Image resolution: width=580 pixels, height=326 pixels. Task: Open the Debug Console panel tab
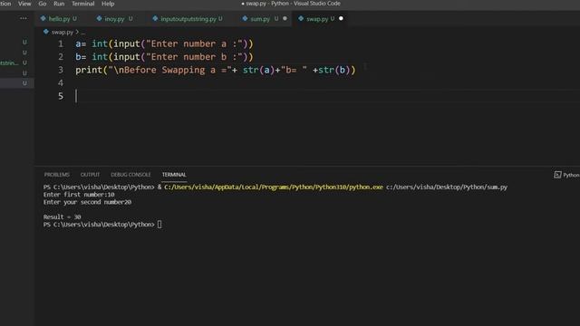pyautogui.click(x=130, y=175)
